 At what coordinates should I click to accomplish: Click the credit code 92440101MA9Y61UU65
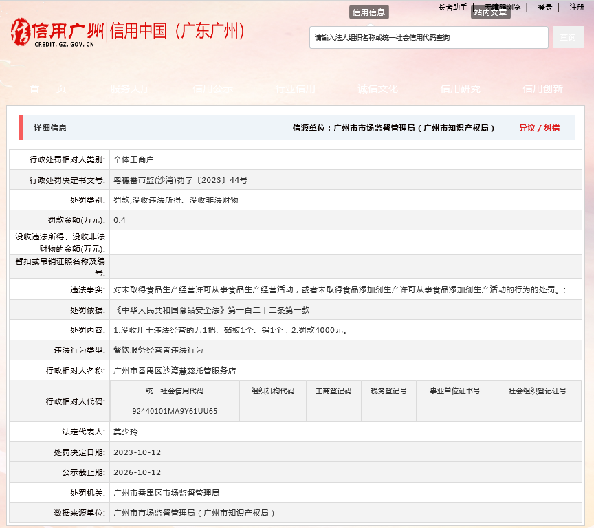click(175, 411)
